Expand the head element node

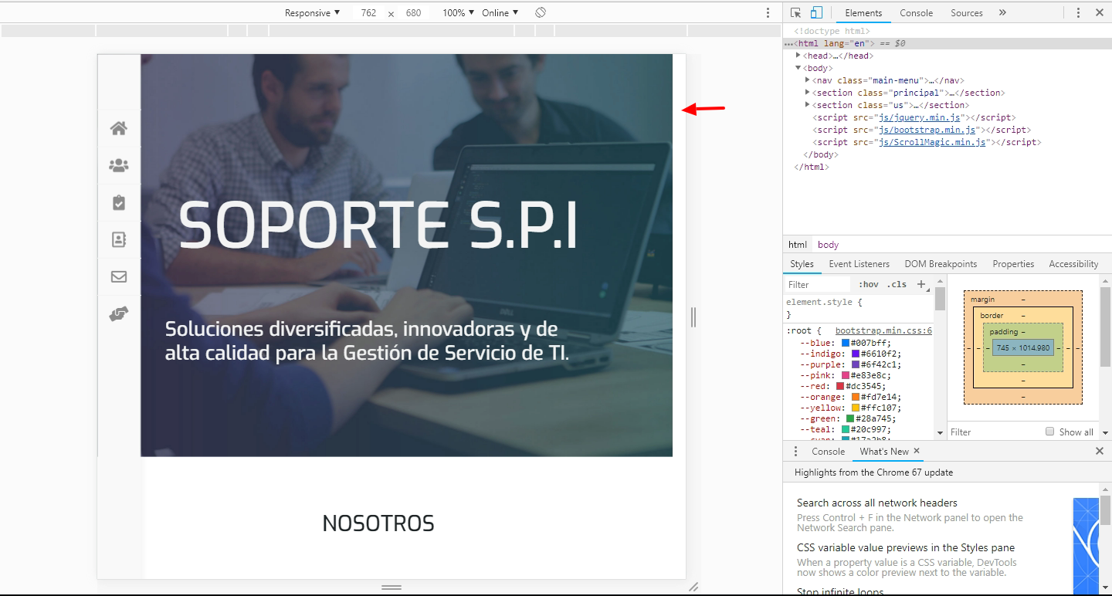798,56
